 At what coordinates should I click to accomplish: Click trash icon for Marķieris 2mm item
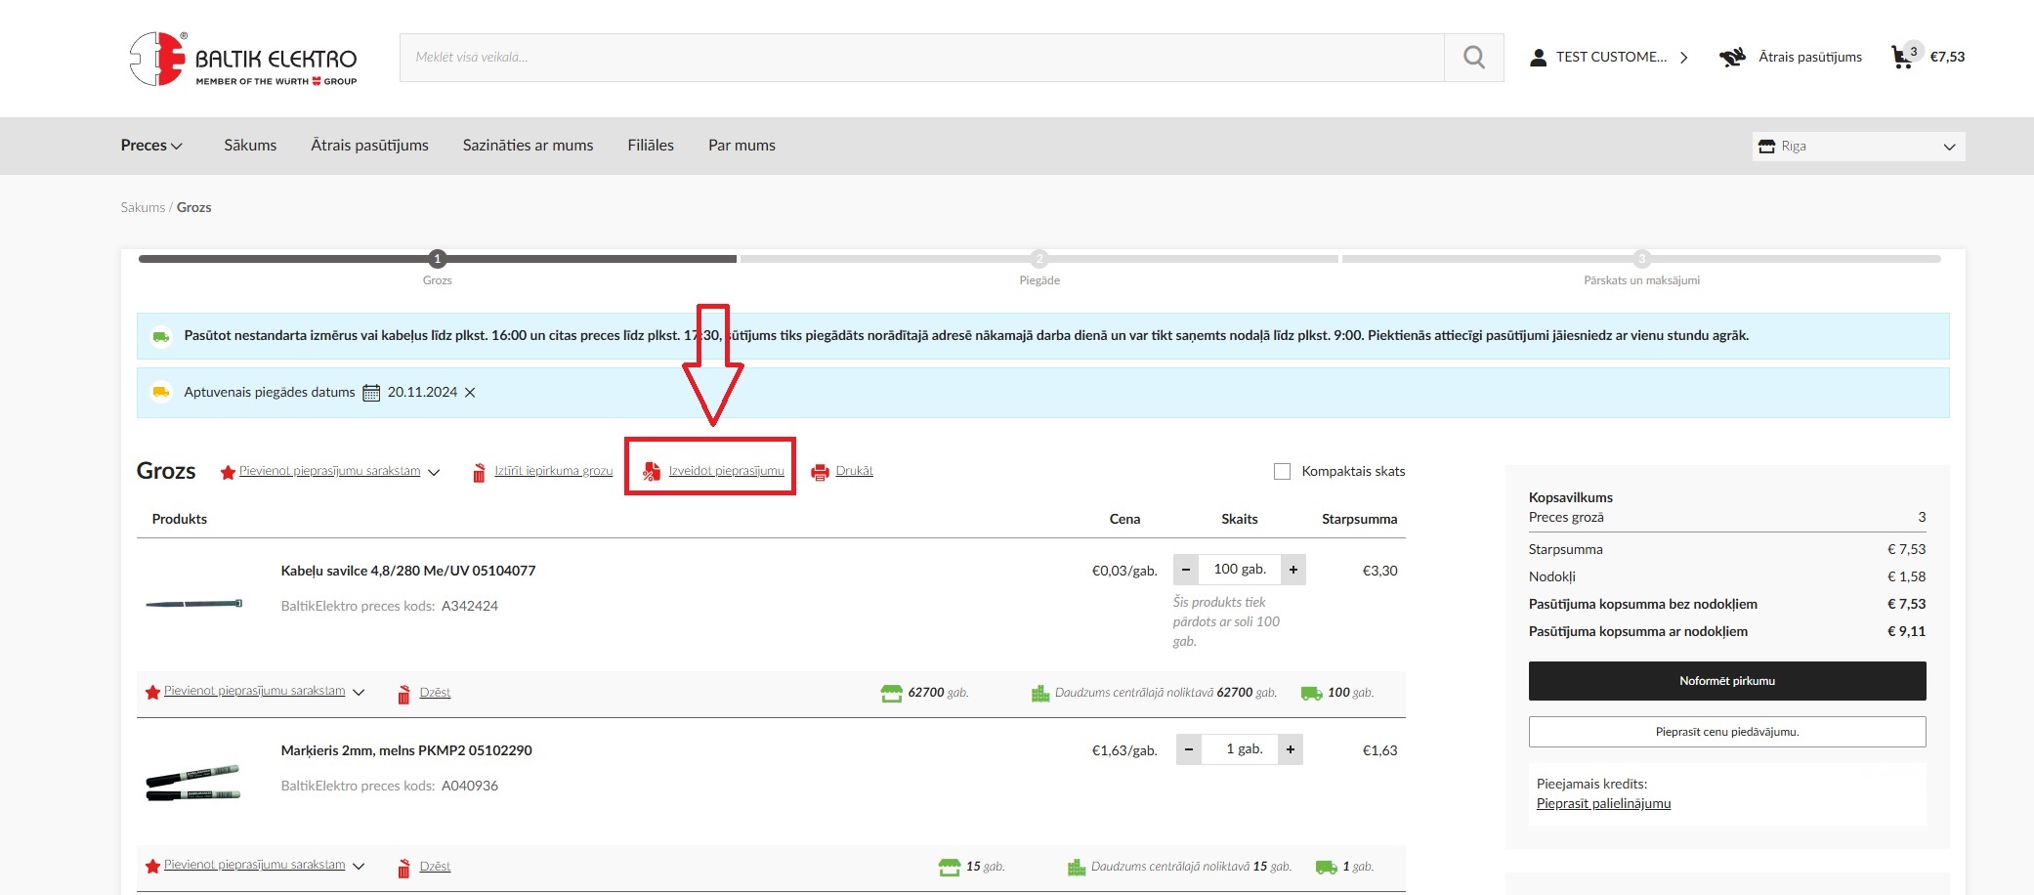coord(403,868)
